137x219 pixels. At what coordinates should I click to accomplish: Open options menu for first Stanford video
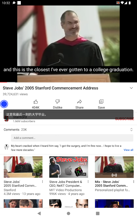point(42,181)
